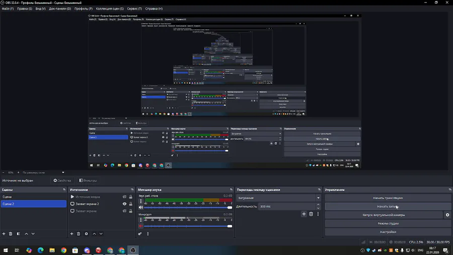Move source up in Источники toolbar
Screen dimensions: 453x255
94,234
